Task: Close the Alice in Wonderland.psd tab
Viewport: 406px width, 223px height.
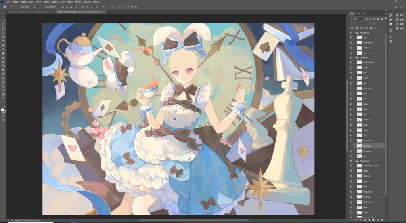Action: pyautogui.click(x=104, y=12)
